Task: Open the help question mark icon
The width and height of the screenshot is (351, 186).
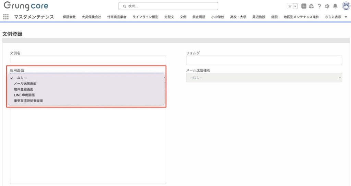Action: coord(319,6)
